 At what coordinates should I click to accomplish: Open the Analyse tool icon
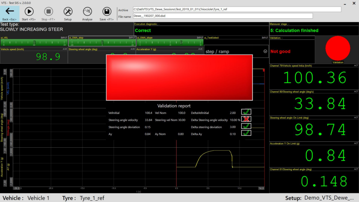pyautogui.click(x=87, y=12)
